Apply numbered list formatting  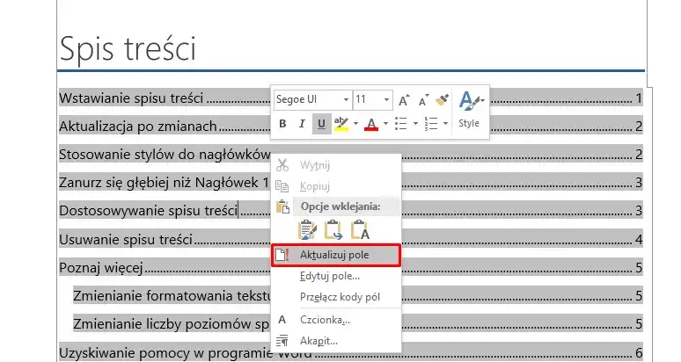431,124
